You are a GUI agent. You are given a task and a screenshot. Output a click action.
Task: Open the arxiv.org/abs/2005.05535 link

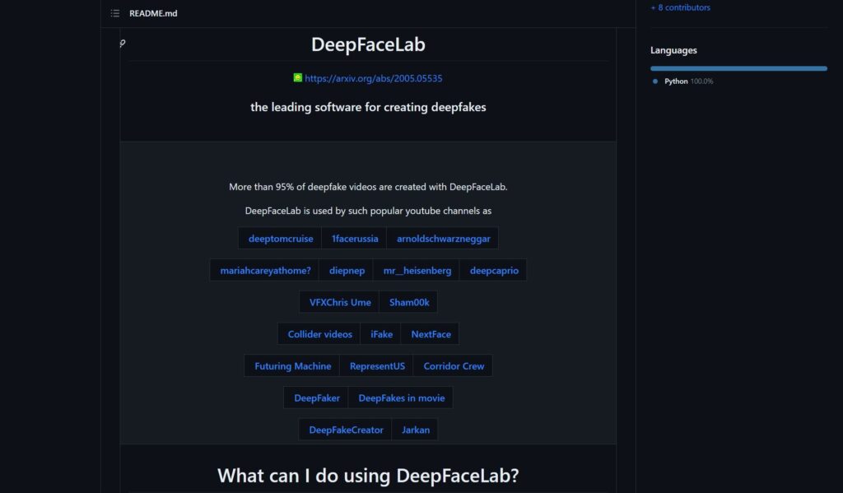[x=374, y=79]
